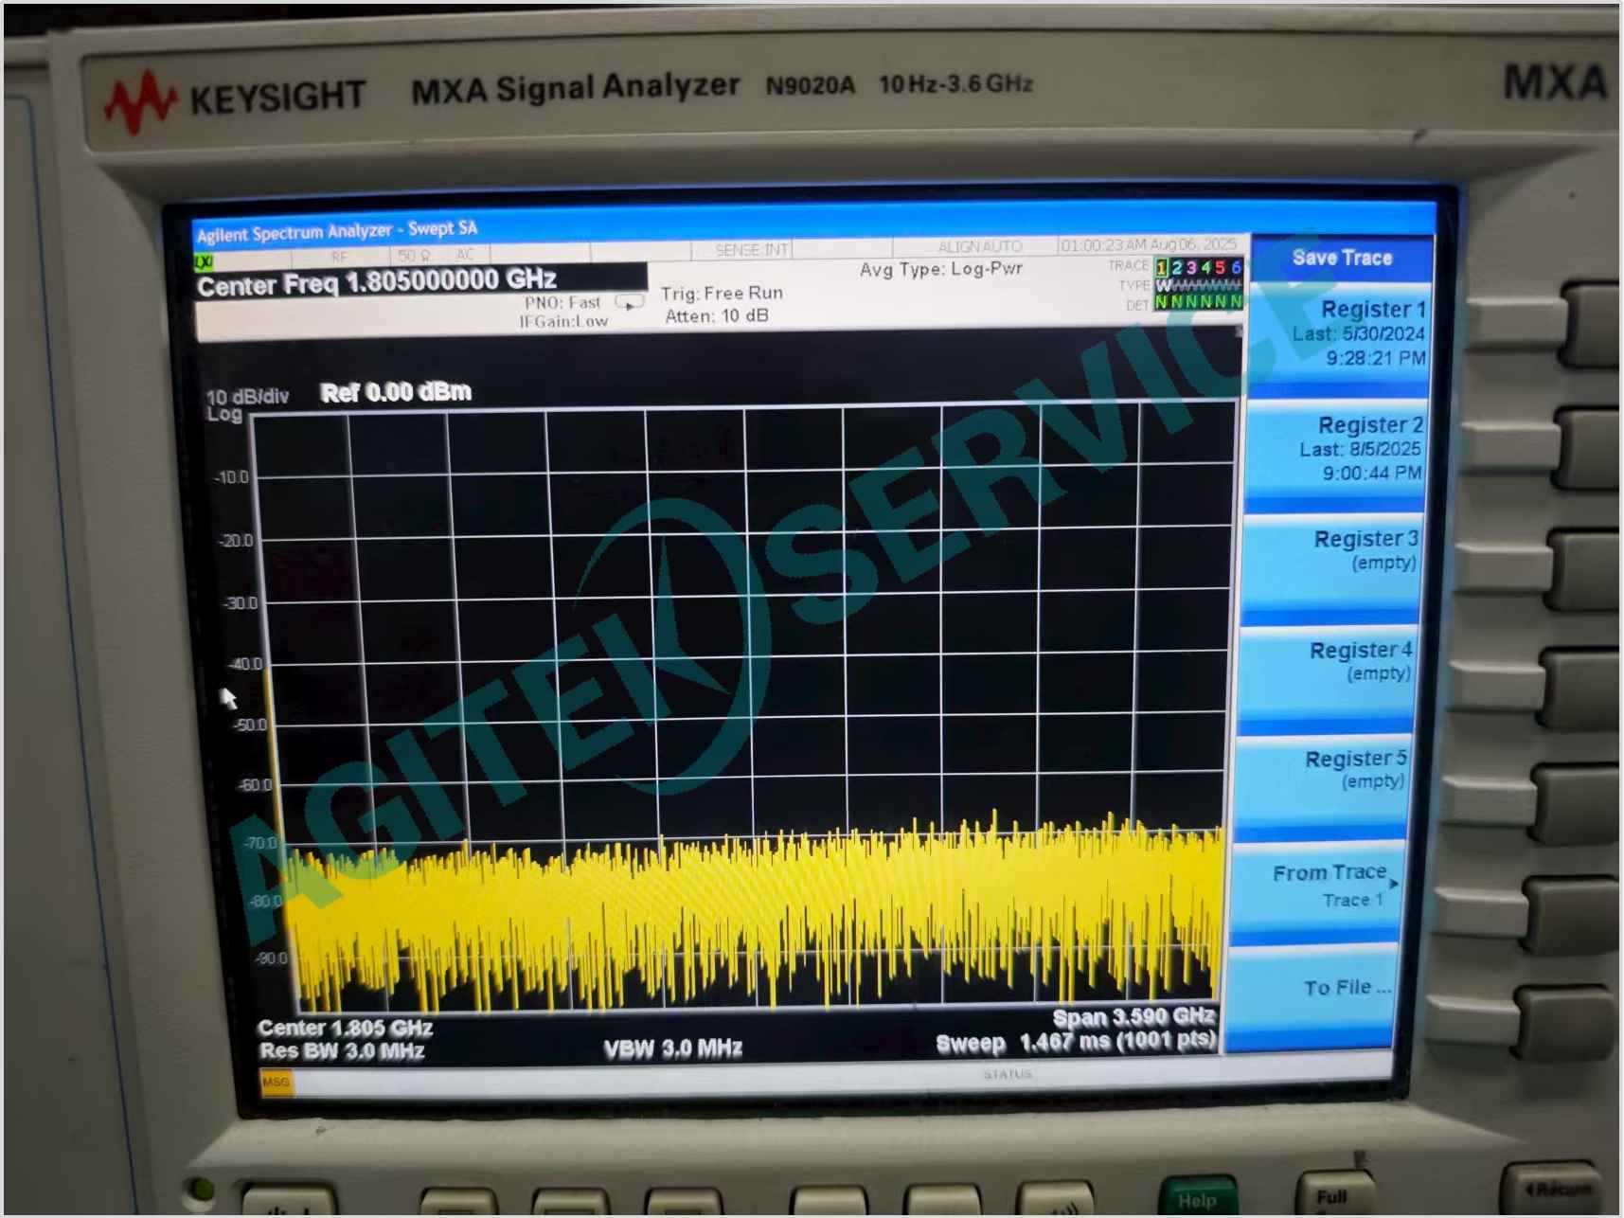The height and width of the screenshot is (1218, 1624).
Task: Push the hardware key beside Register 3
Action: click(x=1583, y=568)
